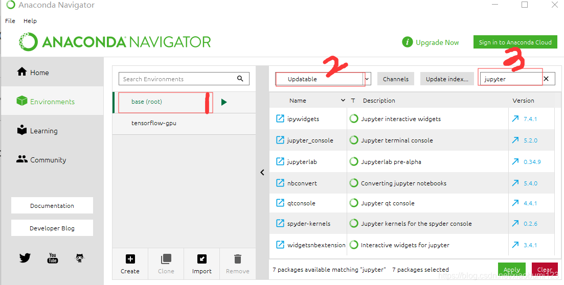Clone the selected environment
This screenshot has height=285, width=564.
pos(166,264)
